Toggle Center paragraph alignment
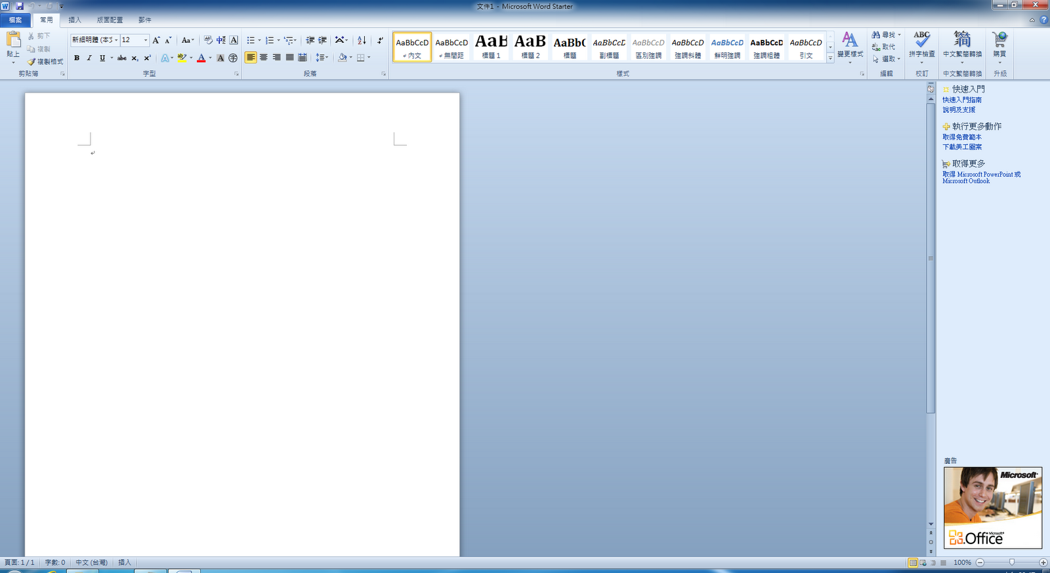This screenshot has width=1050, height=573. pyautogui.click(x=264, y=58)
